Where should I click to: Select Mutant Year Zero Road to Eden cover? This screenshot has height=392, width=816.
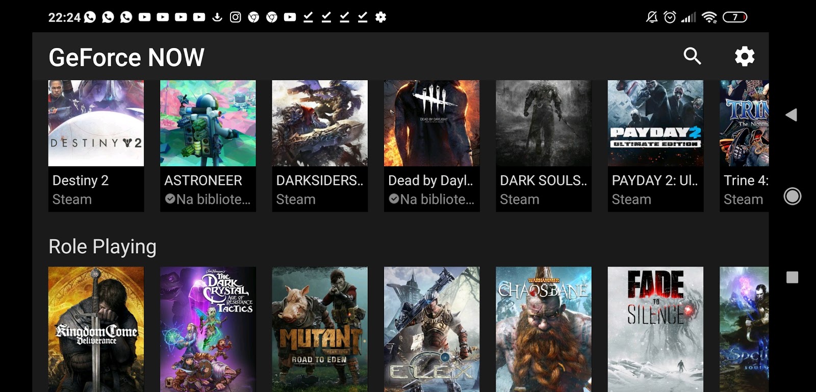(x=320, y=329)
